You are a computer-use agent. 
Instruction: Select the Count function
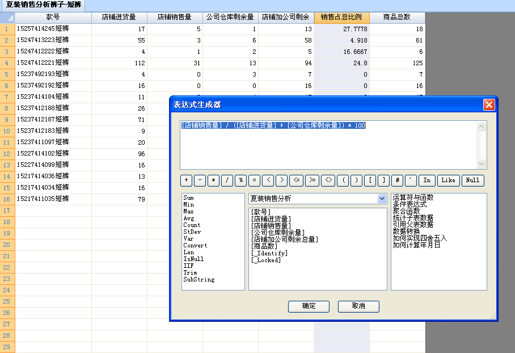(192, 225)
